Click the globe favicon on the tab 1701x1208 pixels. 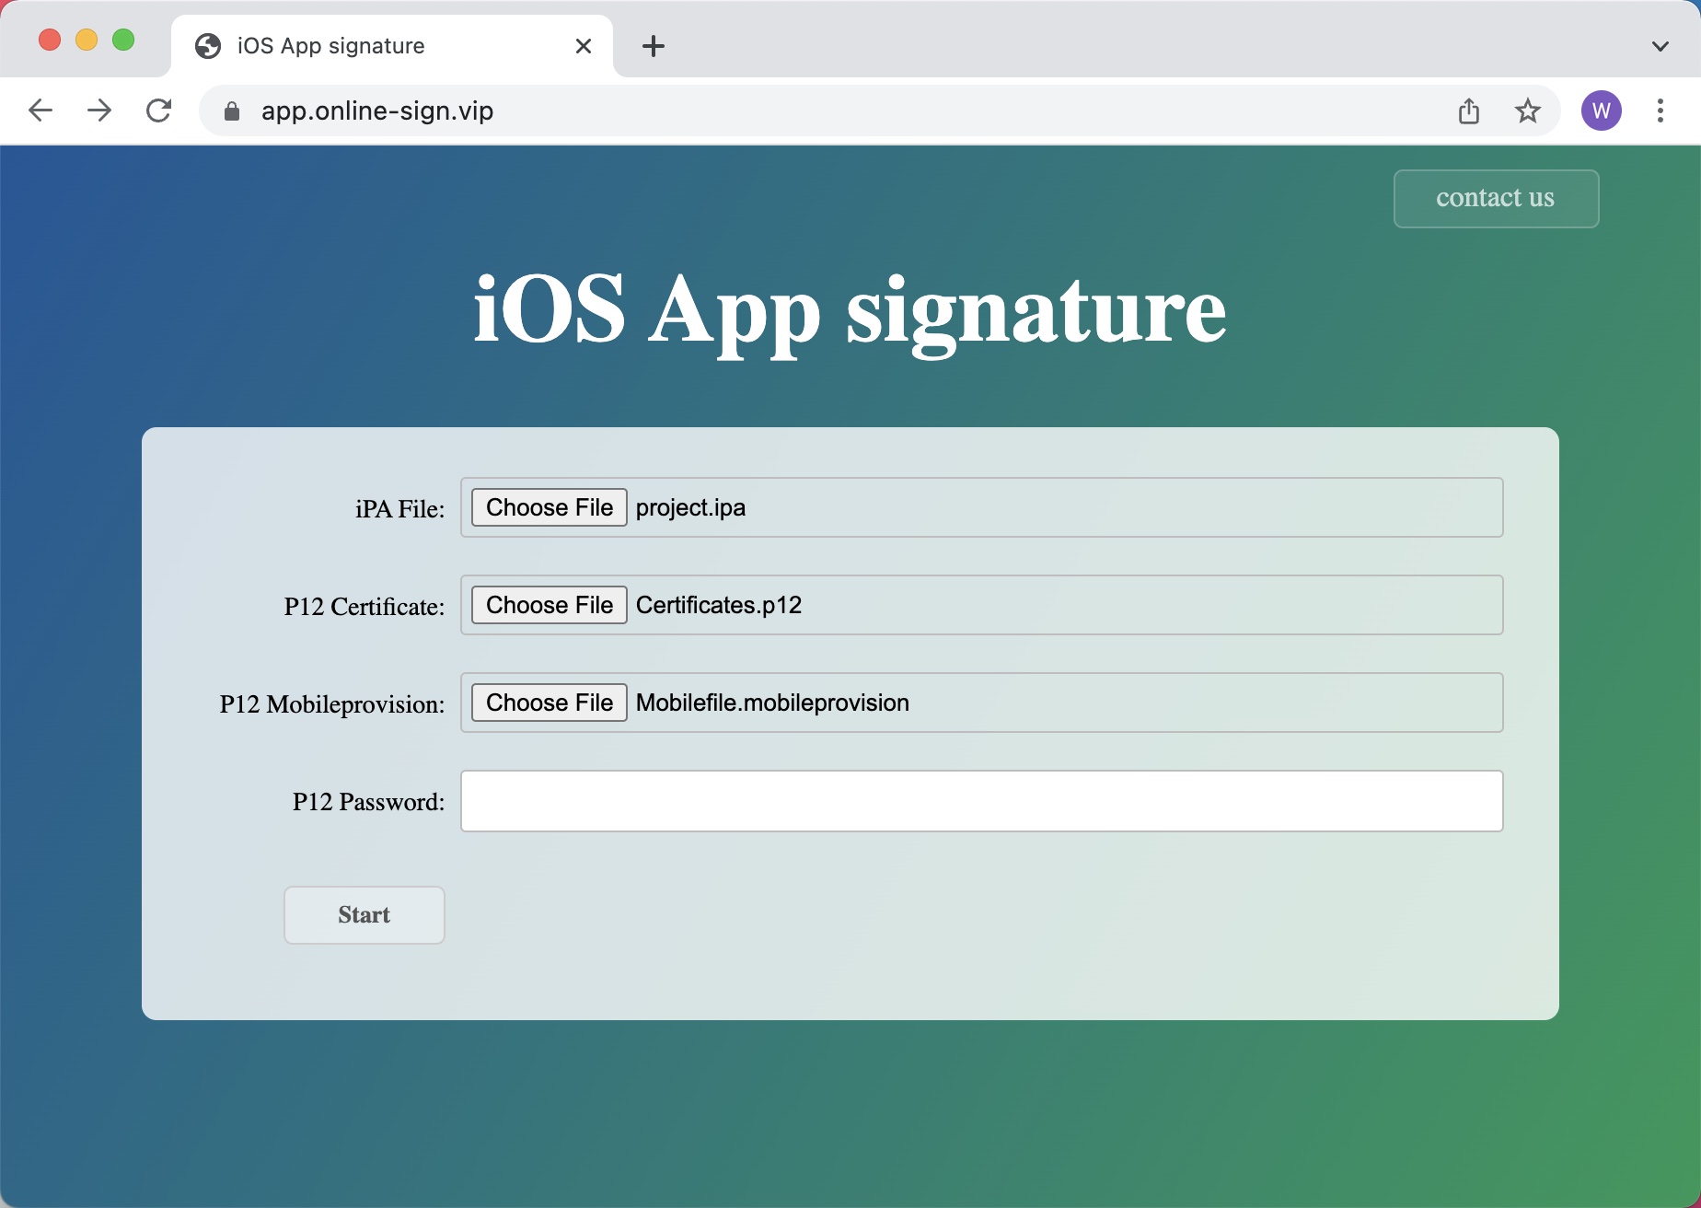click(205, 45)
